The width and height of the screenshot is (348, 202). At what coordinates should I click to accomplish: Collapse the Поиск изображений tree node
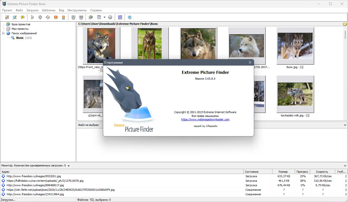(x=3, y=33)
